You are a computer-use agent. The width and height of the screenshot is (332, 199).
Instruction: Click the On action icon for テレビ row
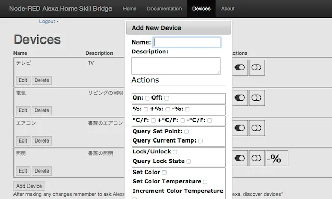[x=240, y=68]
